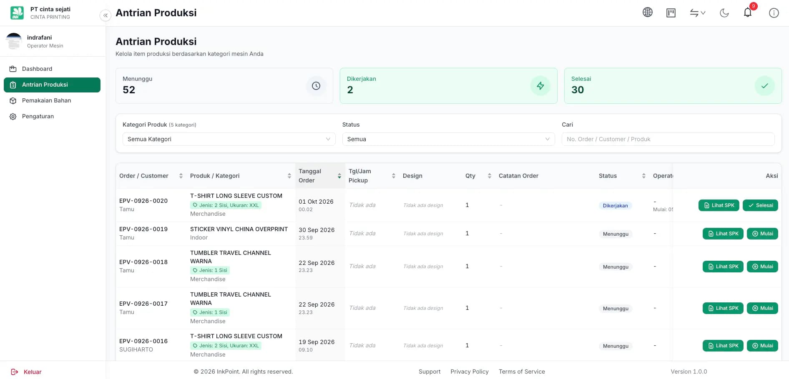Open Pengaturan settings menu item
The height and width of the screenshot is (379, 789).
(52, 116)
